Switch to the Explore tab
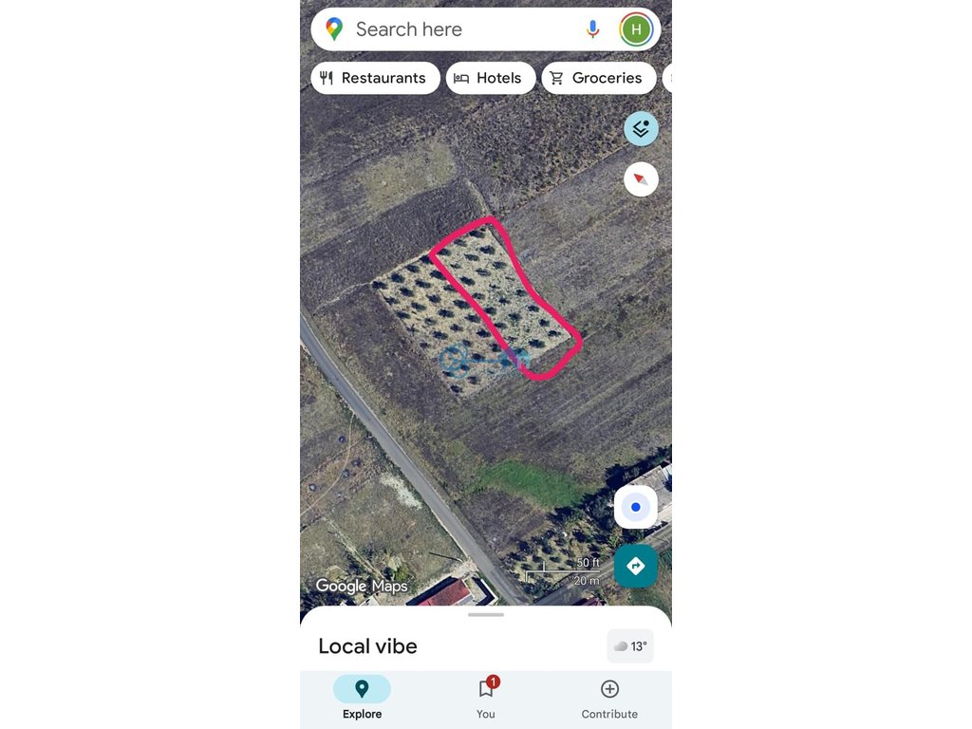Image resolution: width=972 pixels, height=729 pixels. tap(362, 698)
